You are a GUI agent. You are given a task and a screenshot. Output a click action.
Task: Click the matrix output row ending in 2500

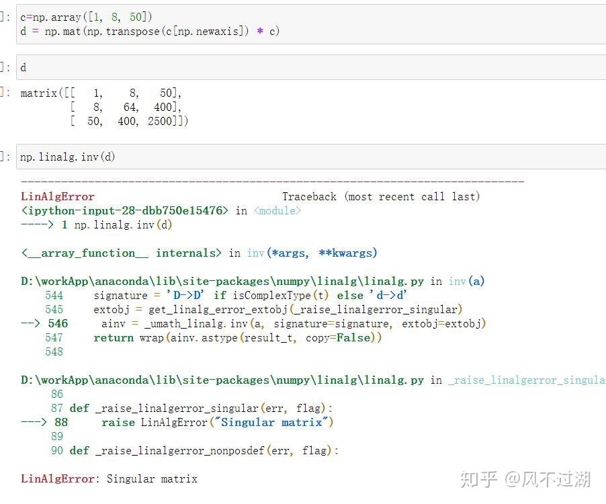[129, 122]
